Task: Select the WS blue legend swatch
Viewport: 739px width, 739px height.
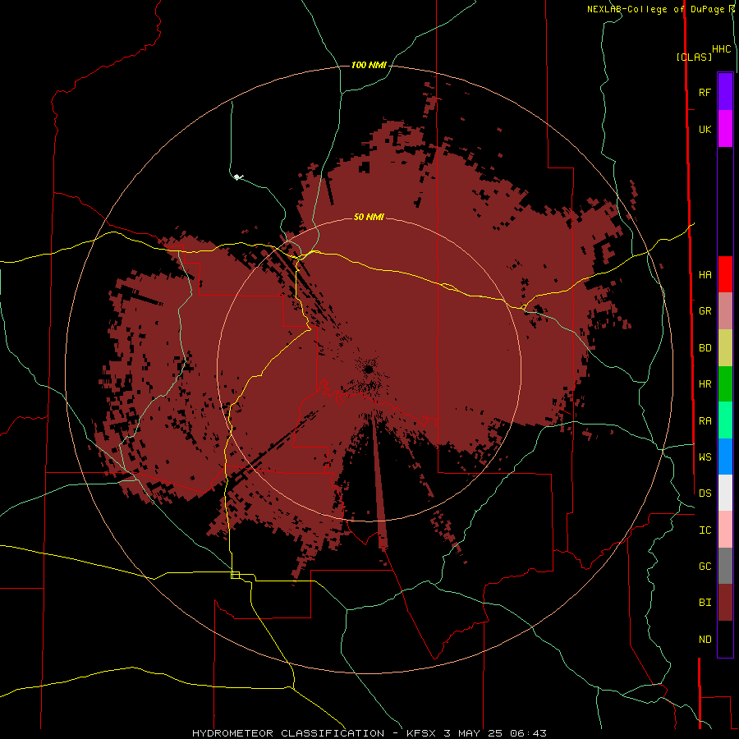Action: point(725,457)
